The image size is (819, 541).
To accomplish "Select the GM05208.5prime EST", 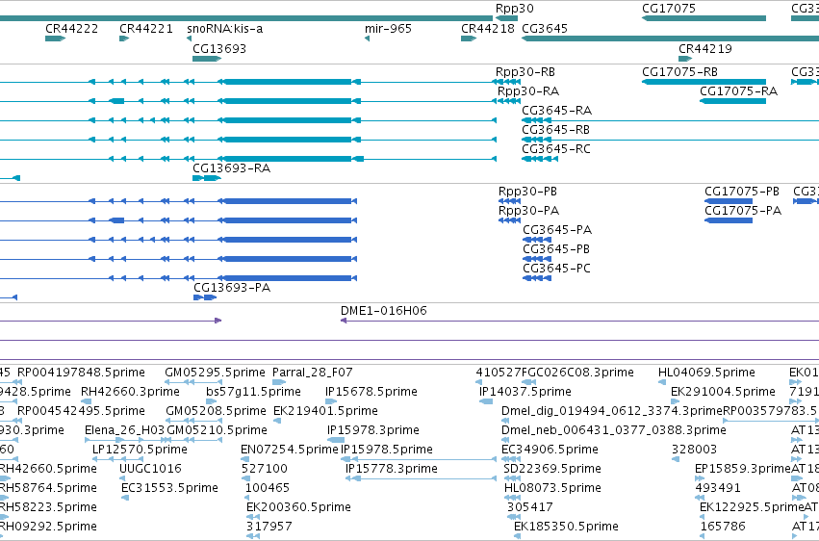I will [193, 421].
